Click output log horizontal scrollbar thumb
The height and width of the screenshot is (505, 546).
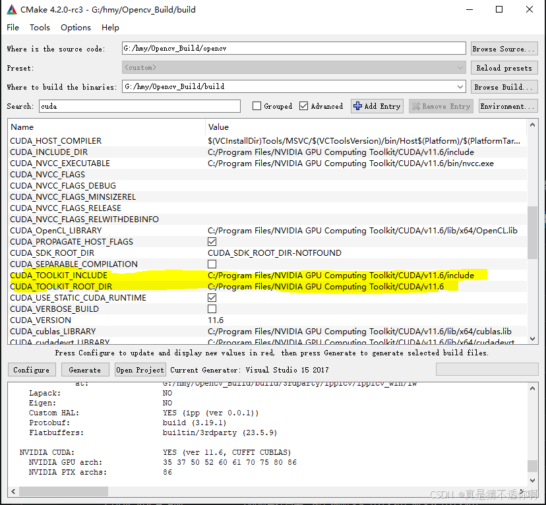(x=63, y=491)
